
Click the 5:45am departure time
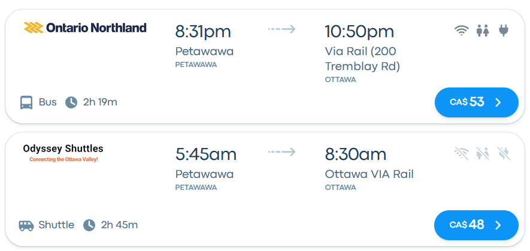(206, 154)
